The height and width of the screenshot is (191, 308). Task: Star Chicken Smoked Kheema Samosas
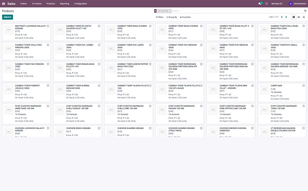(x=253, y=128)
